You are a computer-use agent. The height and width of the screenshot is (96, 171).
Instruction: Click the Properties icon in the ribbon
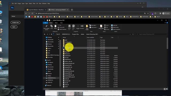click(101, 27)
